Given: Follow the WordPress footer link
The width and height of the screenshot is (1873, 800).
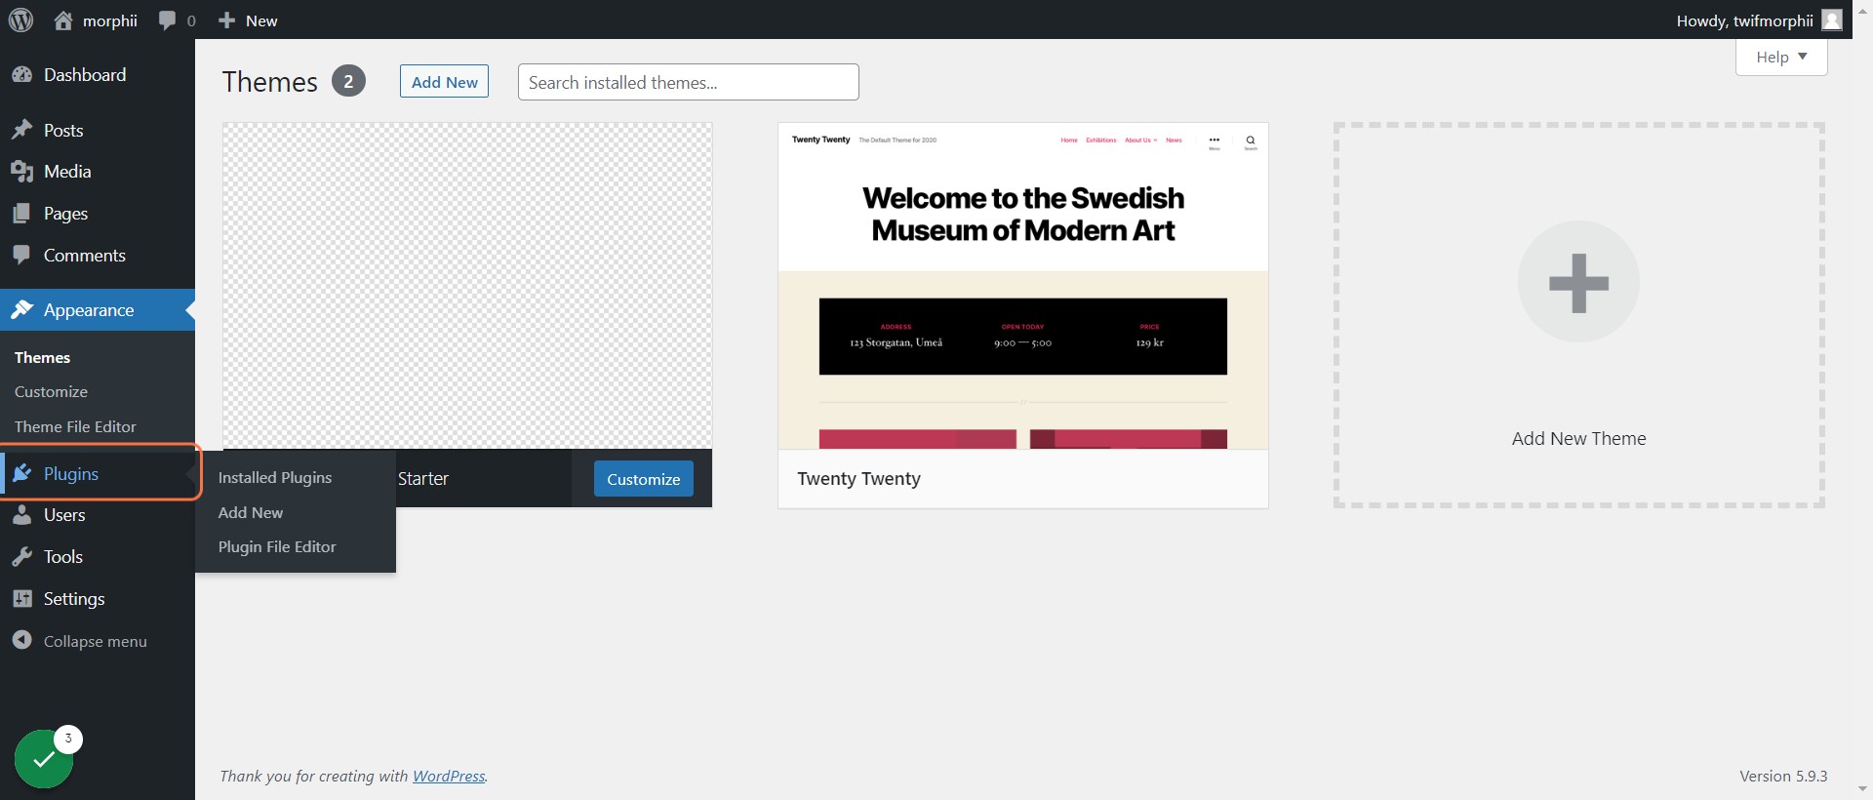Looking at the screenshot, I should point(449,776).
